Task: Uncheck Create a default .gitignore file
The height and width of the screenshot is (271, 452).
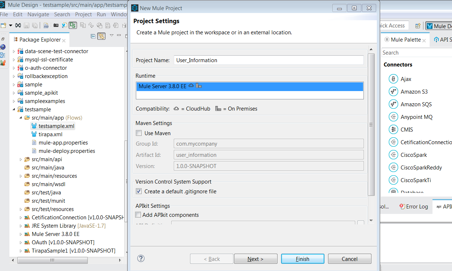Action: tap(139, 192)
